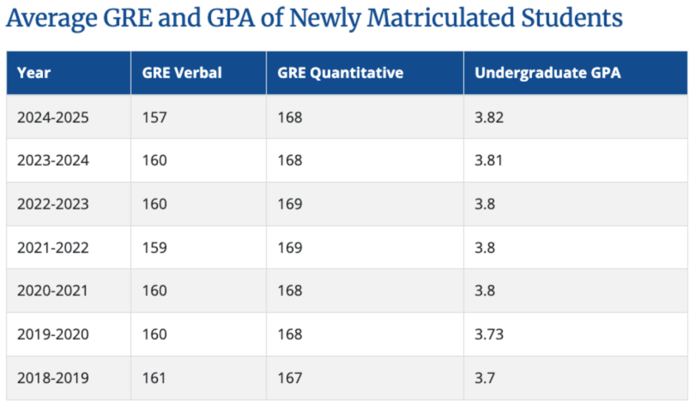695x408 pixels.
Task: Select the 2023-2024 year cell
Action: tap(53, 160)
